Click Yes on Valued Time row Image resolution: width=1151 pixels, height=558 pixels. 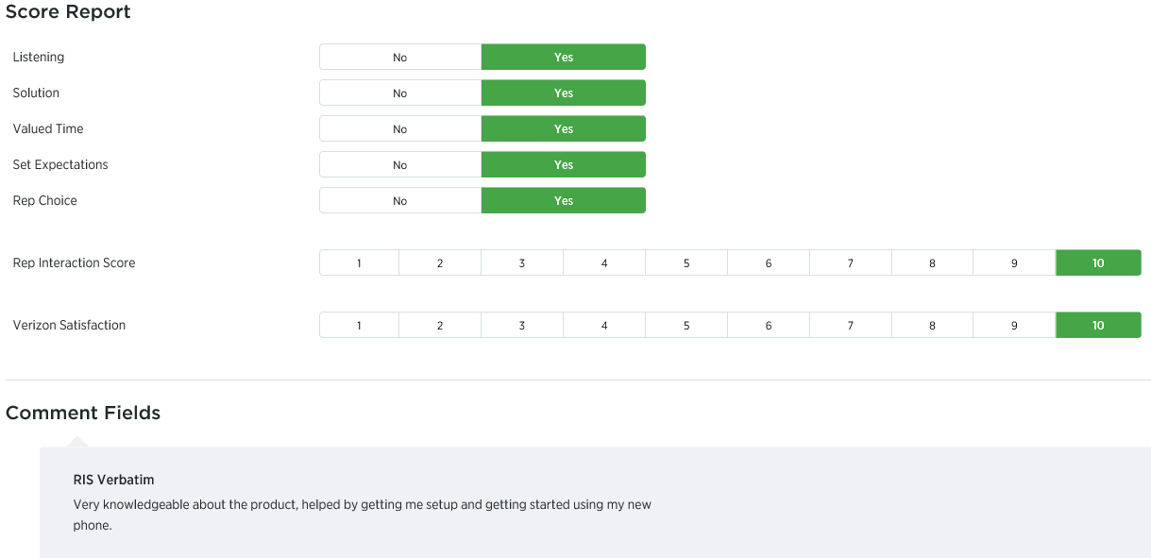click(564, 129)
